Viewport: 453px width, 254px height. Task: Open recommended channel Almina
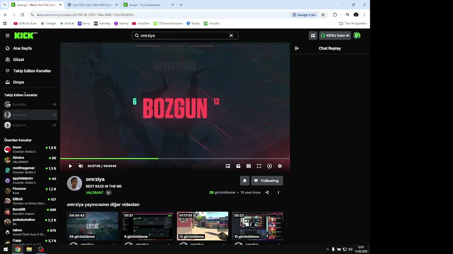(30, 159)
